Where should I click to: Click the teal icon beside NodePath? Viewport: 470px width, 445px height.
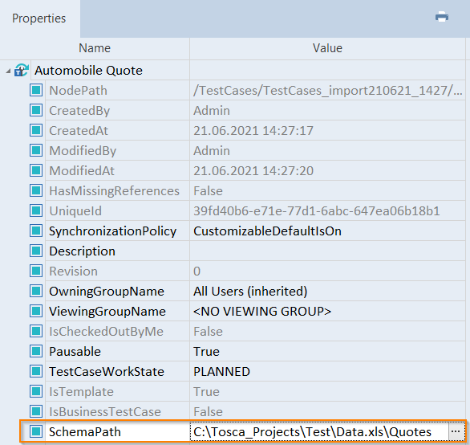(36, 90)
